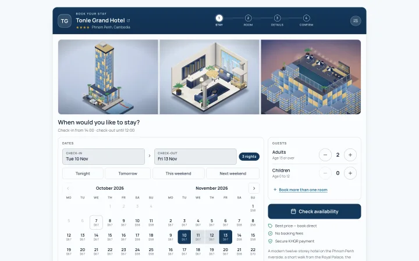The image size is (419, 261).
Task: Click November 12 in the selected range
Action: [x=212, y=237]
